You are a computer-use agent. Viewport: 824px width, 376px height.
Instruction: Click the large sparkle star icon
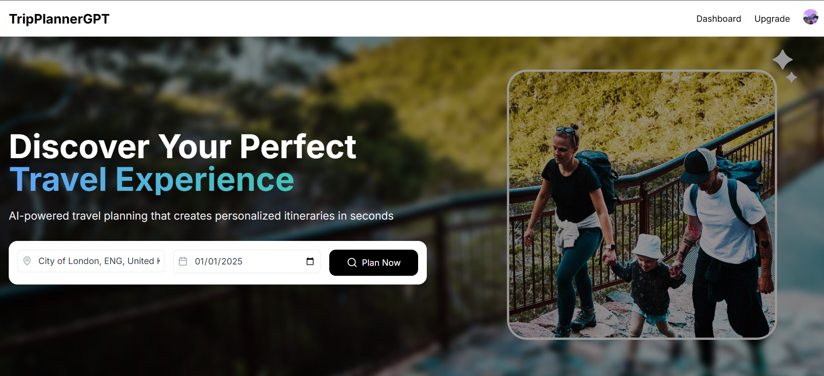(x=783, y=60)
